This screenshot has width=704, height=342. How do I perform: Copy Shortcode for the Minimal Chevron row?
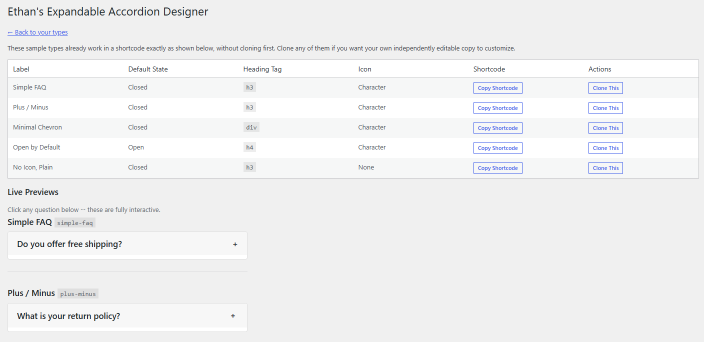point(498,128)
